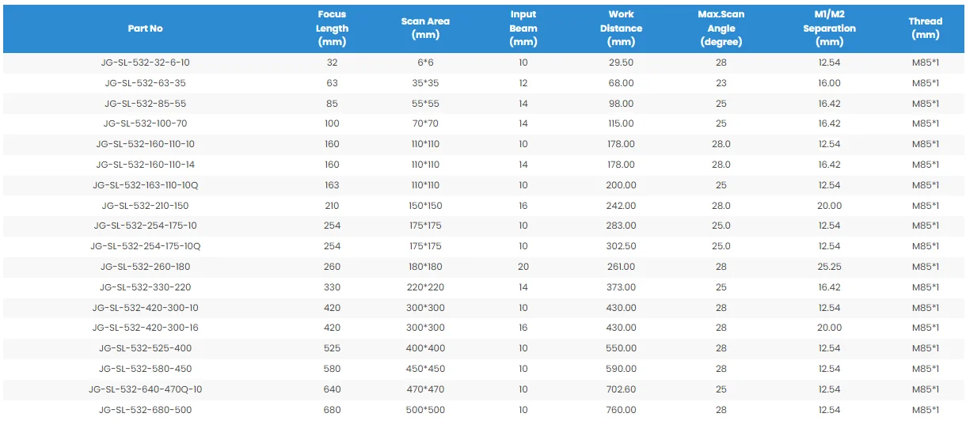
Task: Select part JG-SL-532-525-400
Action: (145, 348)
